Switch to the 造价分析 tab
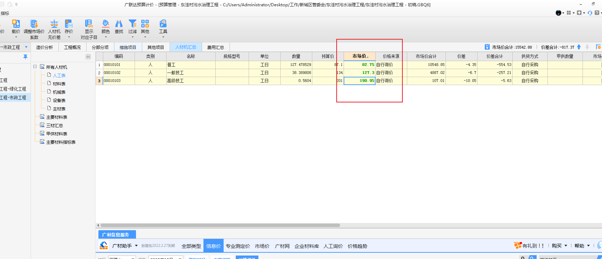Viewport: 602px width, 259px height. pos(45,47)
